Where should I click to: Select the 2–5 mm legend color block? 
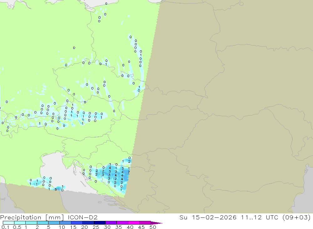43,223
